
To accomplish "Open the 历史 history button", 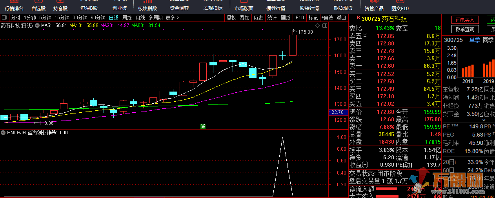I will 258,18.
